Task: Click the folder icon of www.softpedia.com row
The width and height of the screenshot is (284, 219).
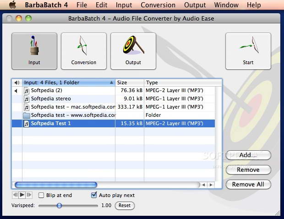Action: point(27,115)
